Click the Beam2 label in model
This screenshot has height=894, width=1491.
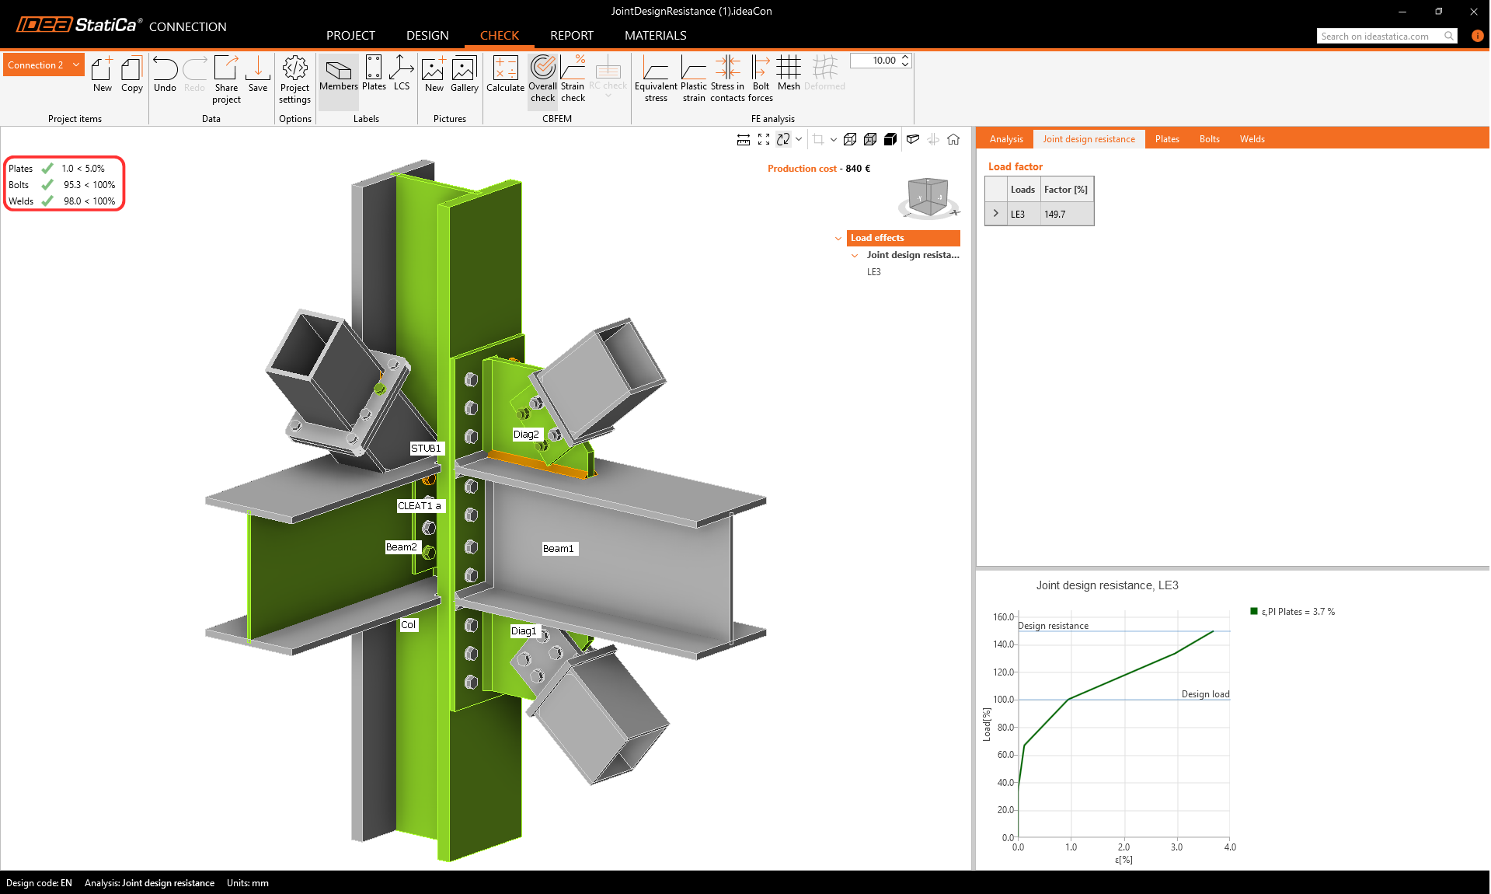coord(402,547)
